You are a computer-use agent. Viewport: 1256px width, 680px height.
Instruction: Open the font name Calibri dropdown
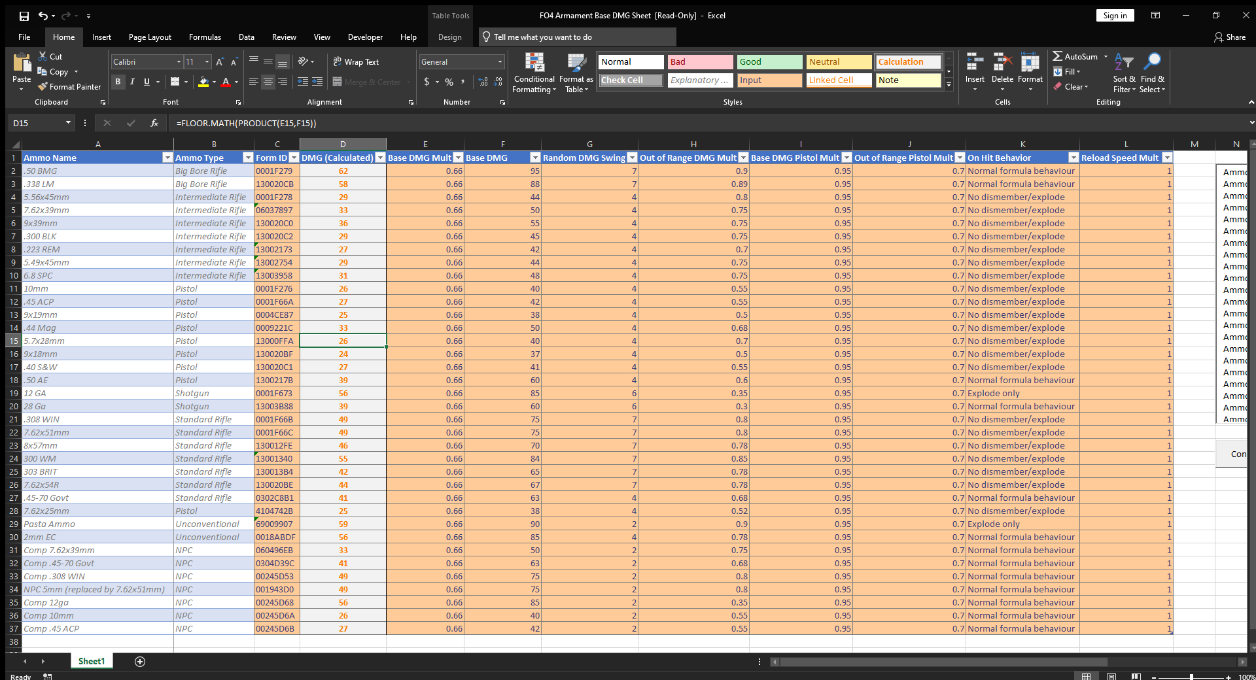pos(179,62)
